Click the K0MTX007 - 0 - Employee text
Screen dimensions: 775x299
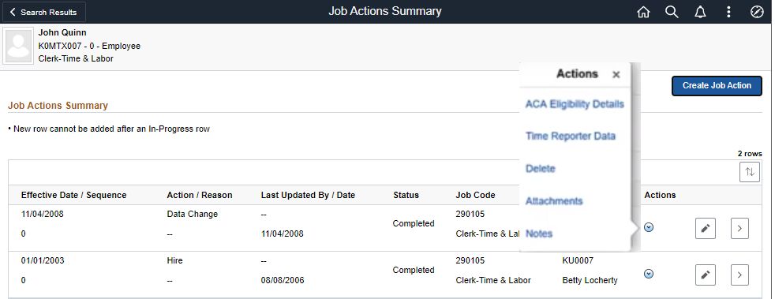89,46
